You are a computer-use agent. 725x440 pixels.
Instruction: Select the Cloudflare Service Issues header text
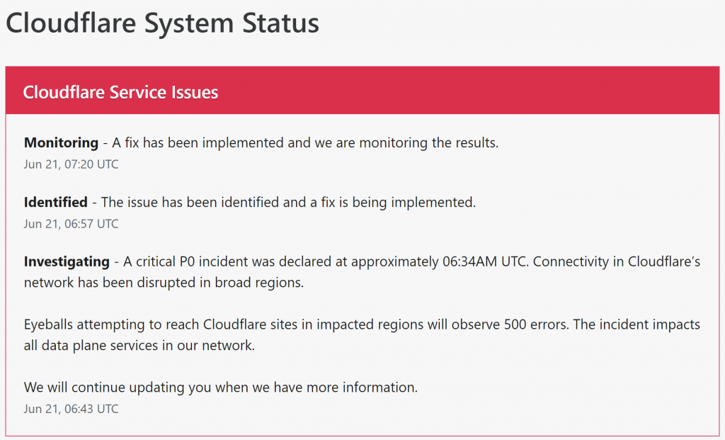[120, 92]
